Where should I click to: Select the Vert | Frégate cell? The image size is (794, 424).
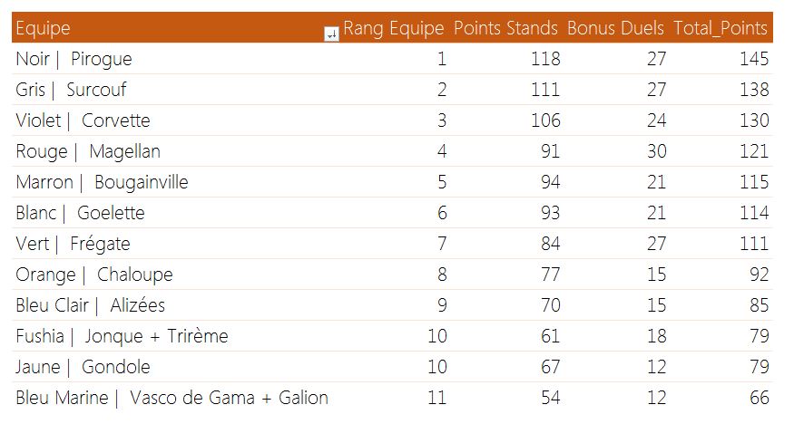pyautogui.click(x=74, y=244)
